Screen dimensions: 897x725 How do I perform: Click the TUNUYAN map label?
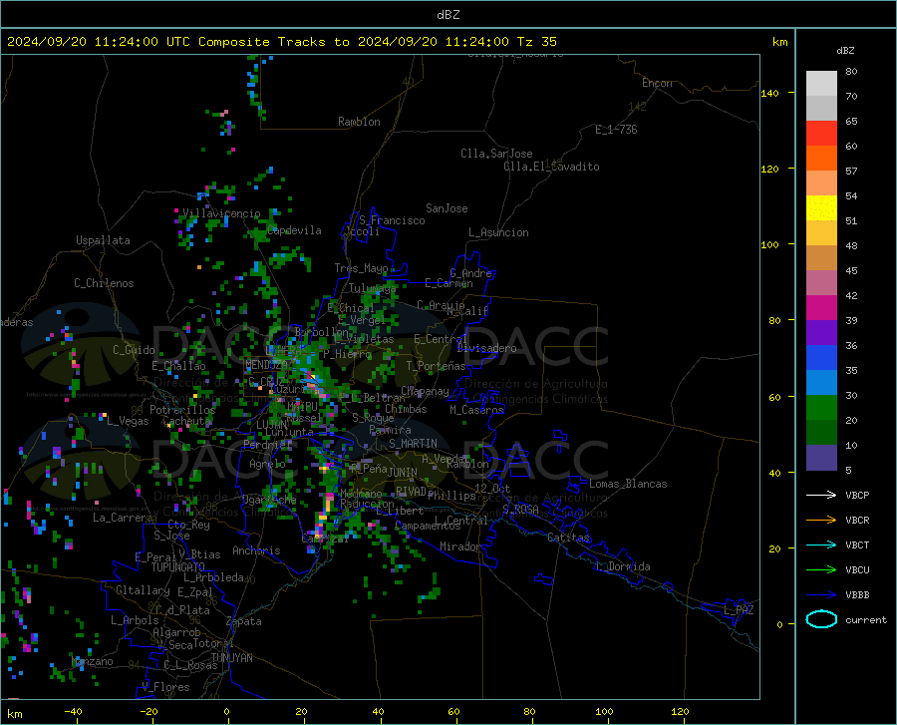(x=231, y=658)
